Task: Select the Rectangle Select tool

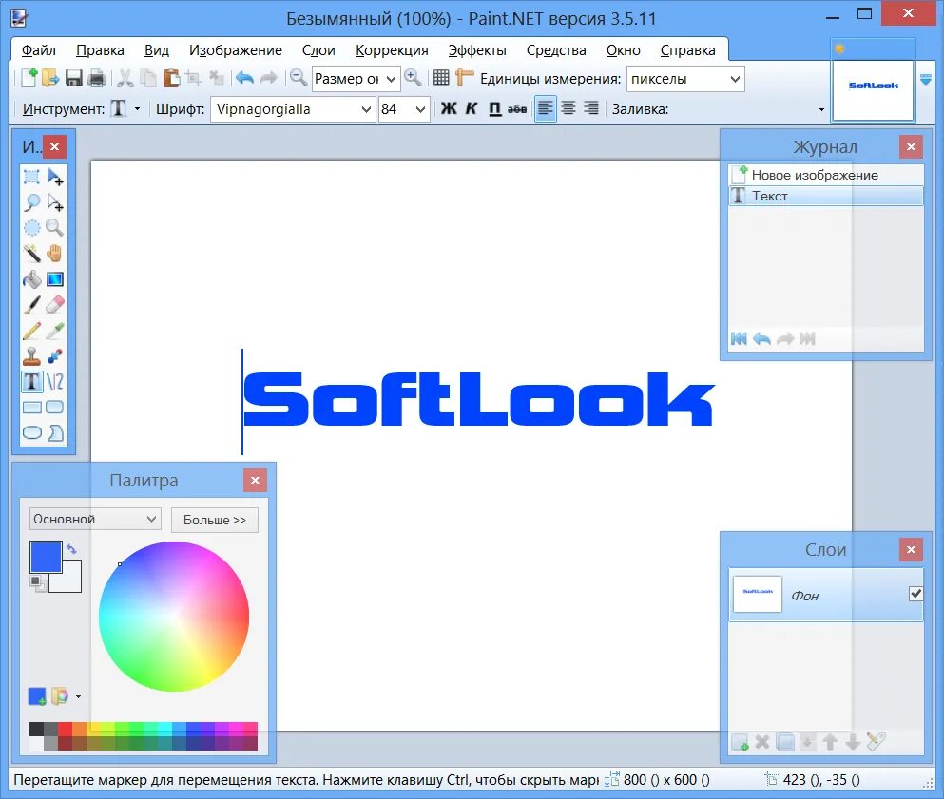Action: [32, 177]
